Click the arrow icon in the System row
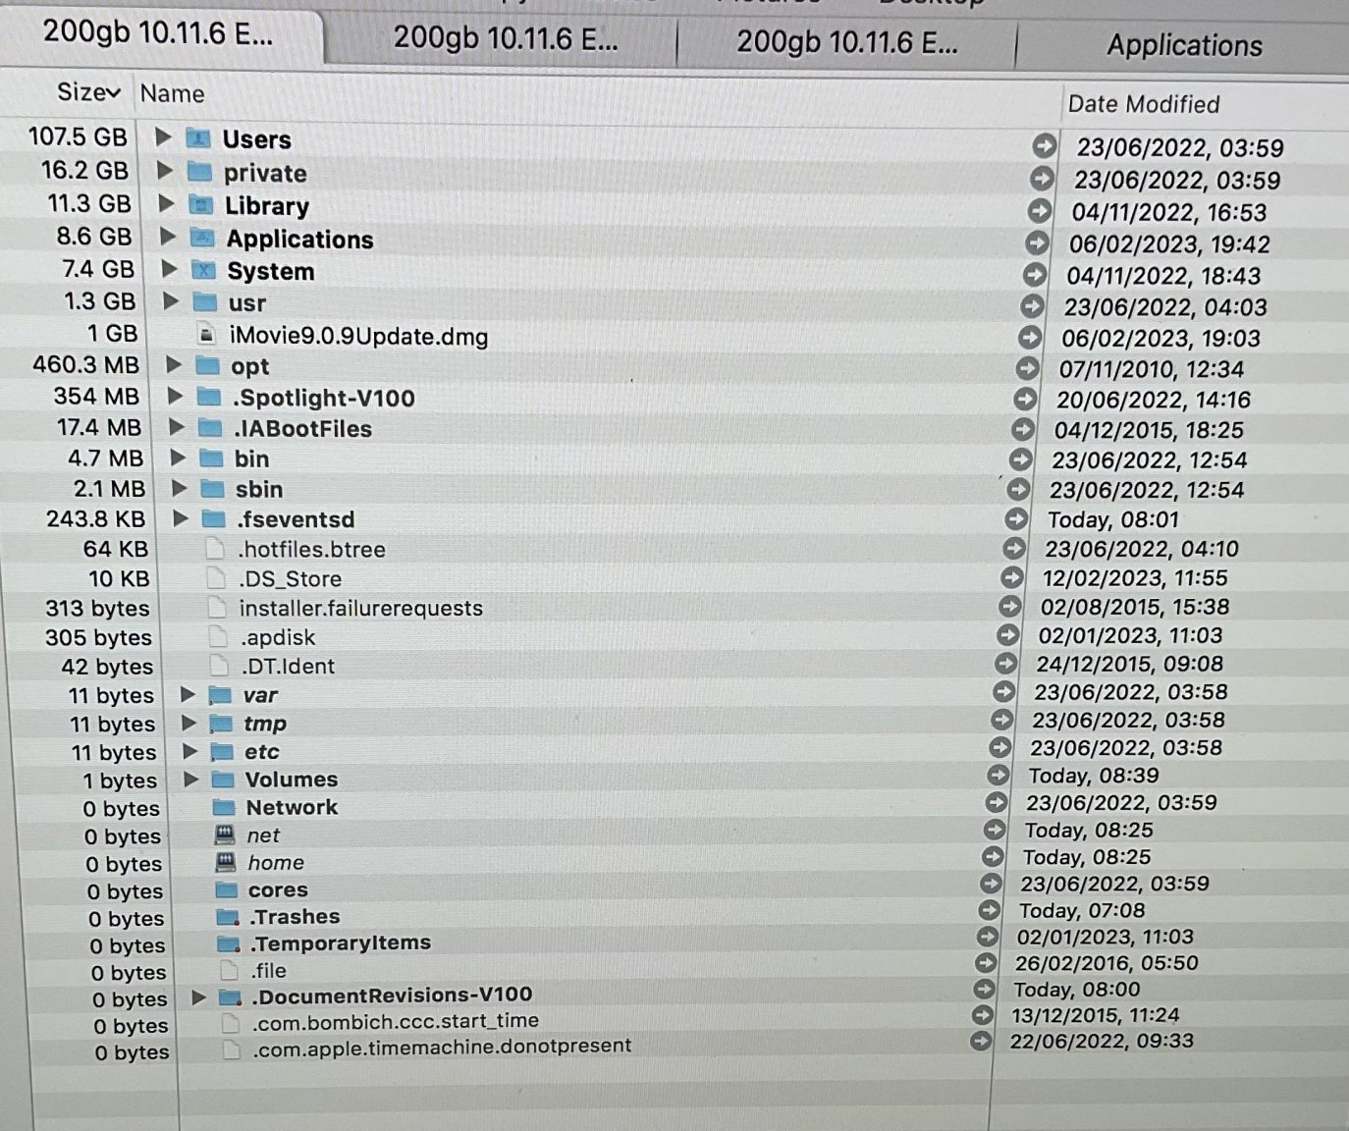This screenshot has height=1131, width=1349. point(1035,275)
